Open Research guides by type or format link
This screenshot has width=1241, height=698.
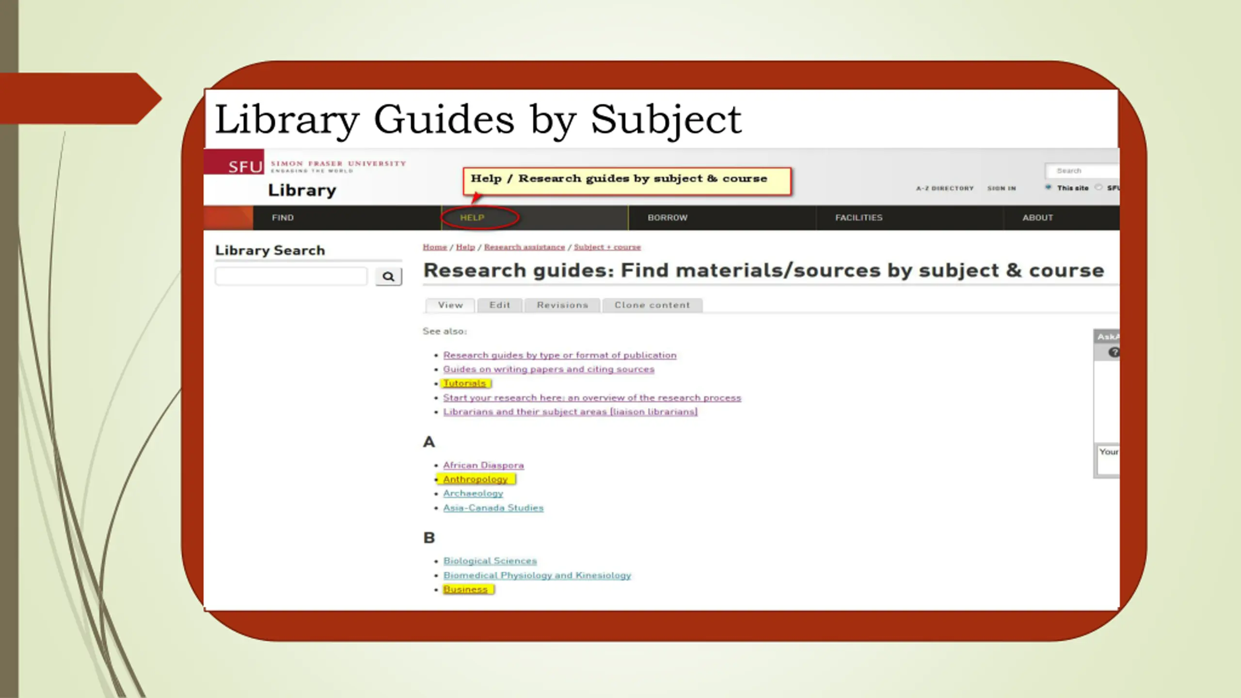[x=560, y=355]
